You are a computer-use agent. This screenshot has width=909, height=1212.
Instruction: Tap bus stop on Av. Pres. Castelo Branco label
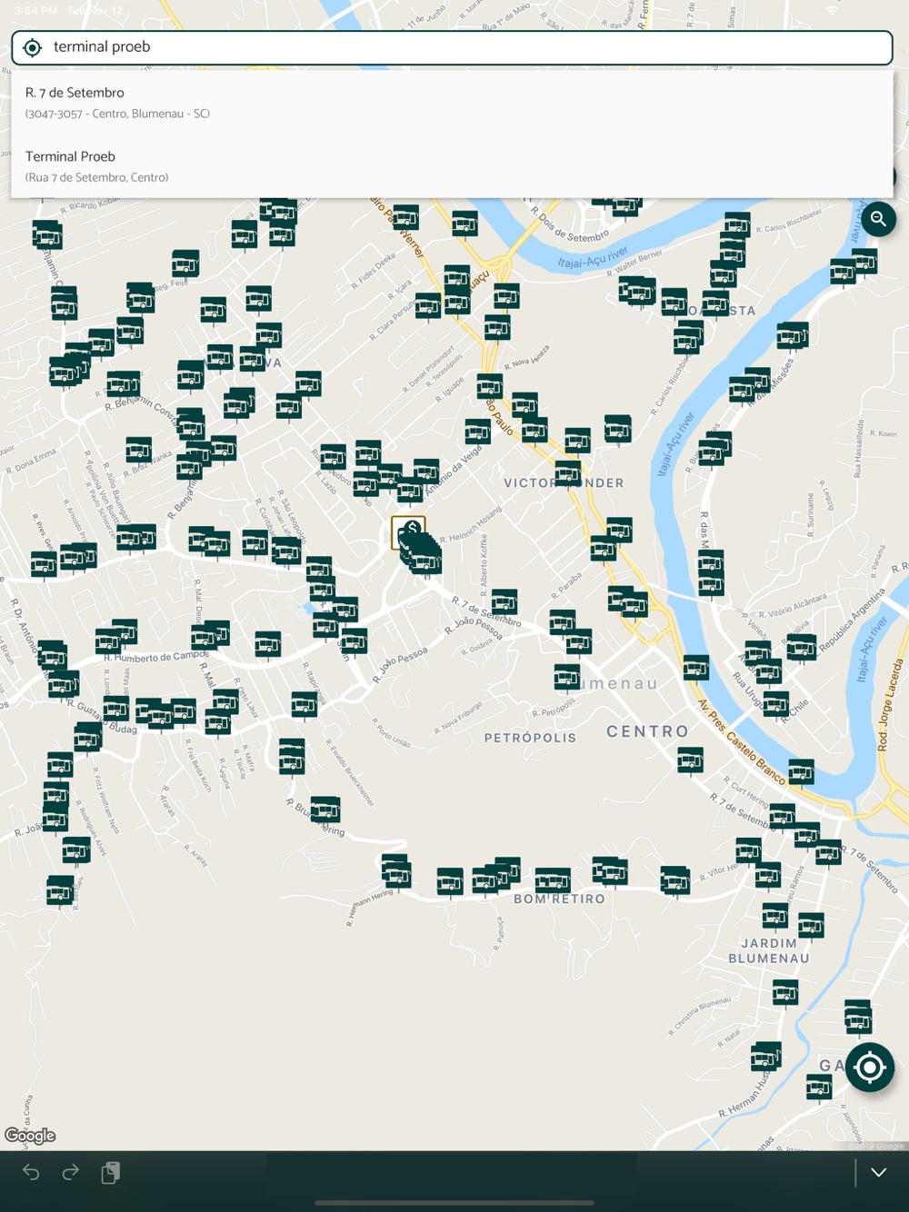coord(801,771)
